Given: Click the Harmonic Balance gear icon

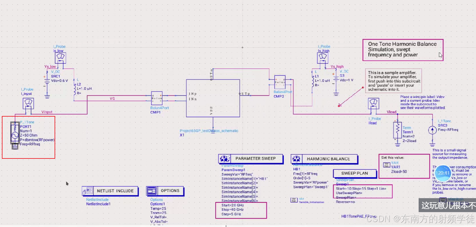Looking at the screenshot, I should (x=296, y=159).
